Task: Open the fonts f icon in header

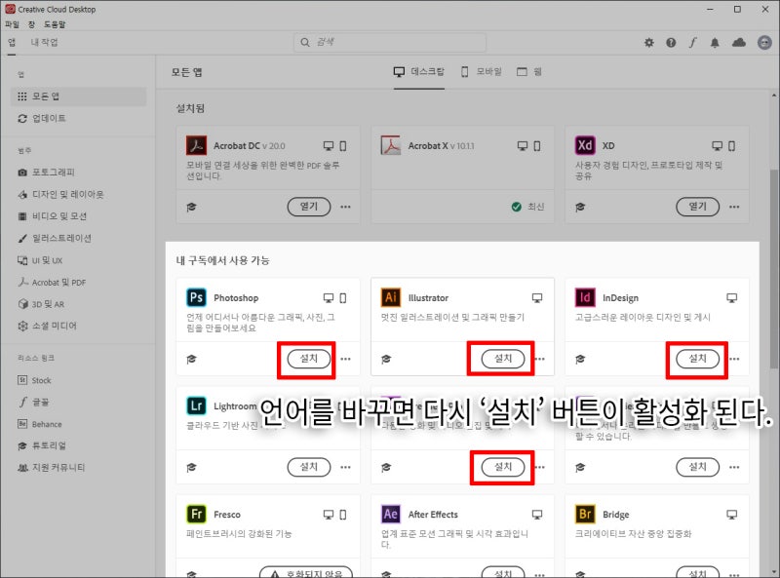Action: [693, 43]
